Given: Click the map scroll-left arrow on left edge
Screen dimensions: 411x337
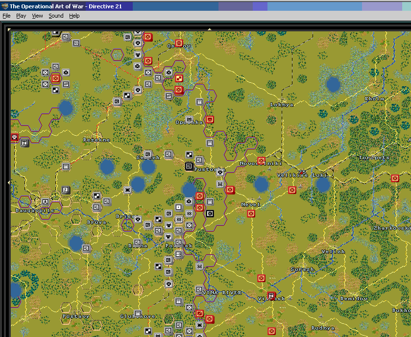Looking at the screenshot, I should tap(9, 182).
